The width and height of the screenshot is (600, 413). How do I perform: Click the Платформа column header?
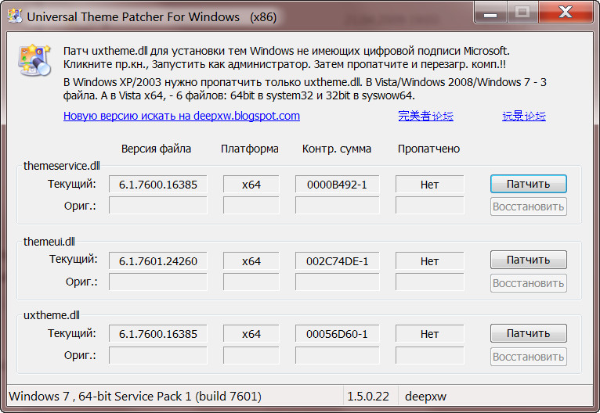pos(250,149)
